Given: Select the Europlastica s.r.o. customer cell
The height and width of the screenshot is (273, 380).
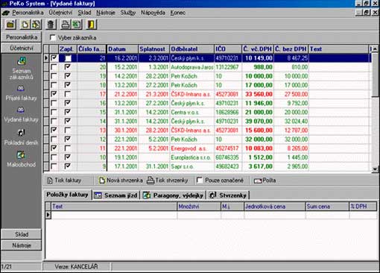Looking at the screenshot, I should coord(192,157).
